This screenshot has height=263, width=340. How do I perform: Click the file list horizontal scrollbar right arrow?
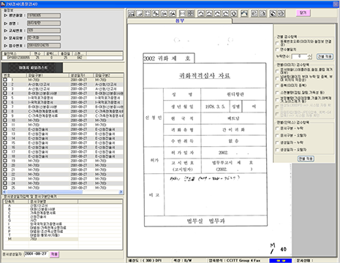(x=121, y=192)
